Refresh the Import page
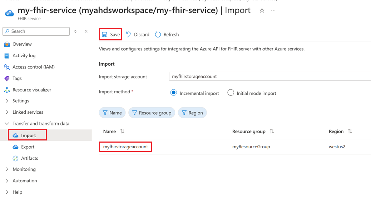The width and height of the screenshot is (371, 203). pos(167,35)
